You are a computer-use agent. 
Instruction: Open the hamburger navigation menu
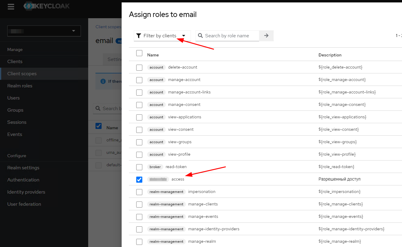pos(11,7)
